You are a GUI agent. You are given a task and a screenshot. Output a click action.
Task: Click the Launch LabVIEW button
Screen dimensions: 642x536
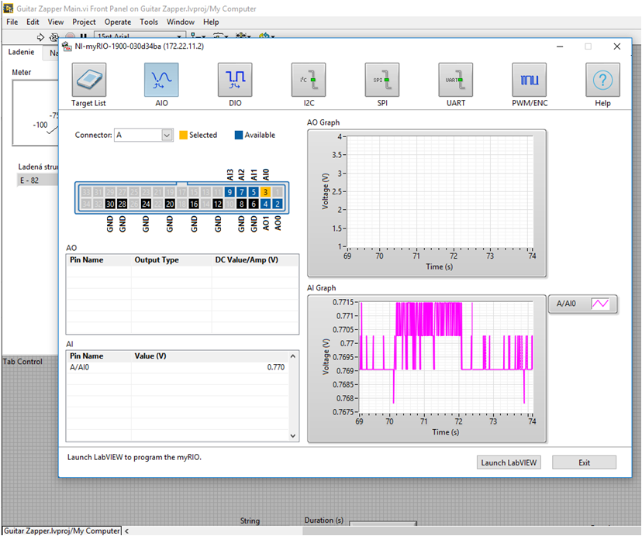click(x=509, y=462)
